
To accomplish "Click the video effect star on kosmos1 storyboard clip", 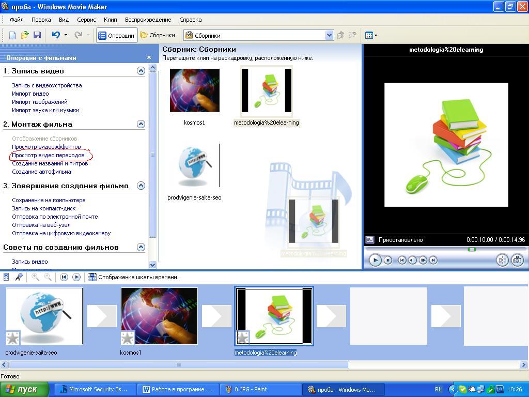I will pos(128,338).
